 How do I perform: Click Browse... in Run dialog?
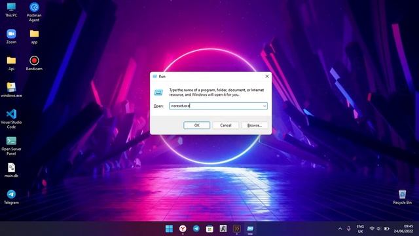[x=255, y=125]
